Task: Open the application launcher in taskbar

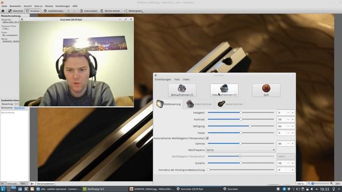Action: [3, 189]
